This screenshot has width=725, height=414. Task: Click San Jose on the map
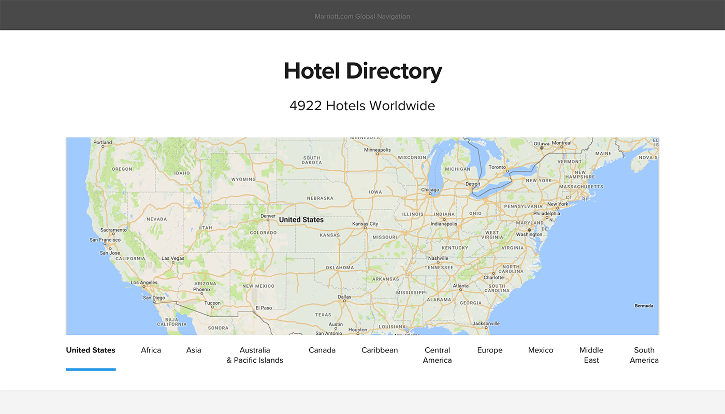[110, 253]
